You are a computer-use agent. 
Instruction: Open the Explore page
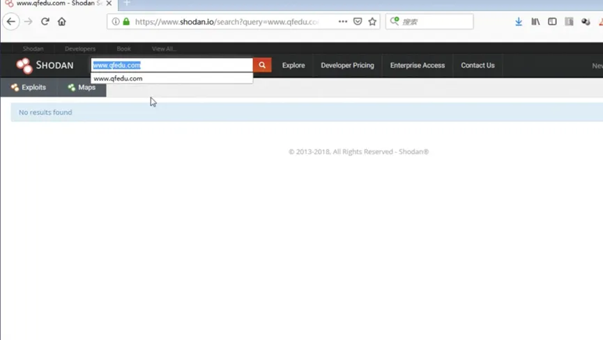pos(293,65)
